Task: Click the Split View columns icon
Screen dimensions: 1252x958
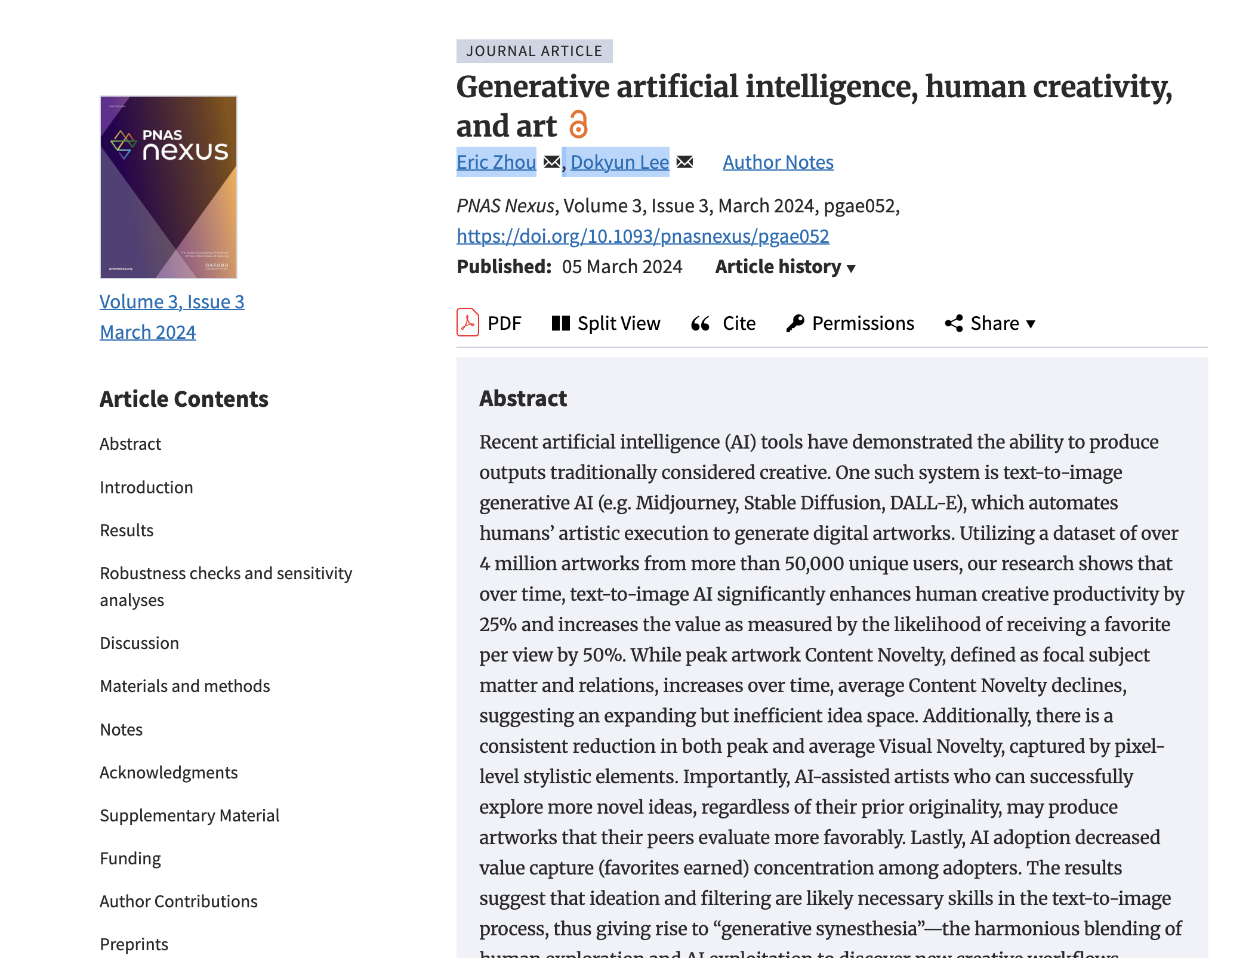Action: 561,323
